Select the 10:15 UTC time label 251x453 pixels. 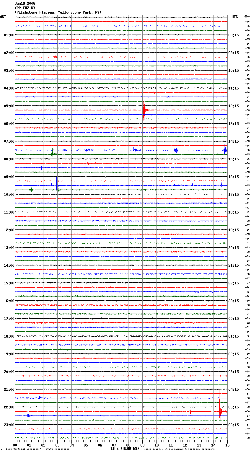(x=234, y=71)
